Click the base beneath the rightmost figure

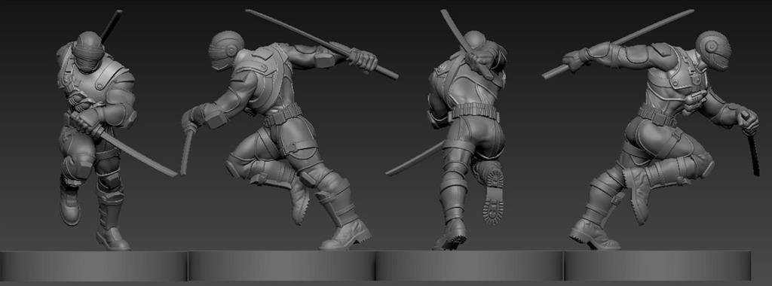click(657, 266)
